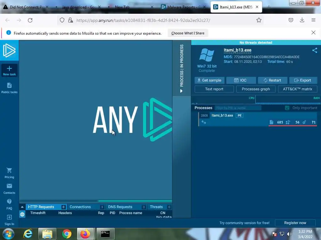Click the tracking protection shield icon

[62, 20]
